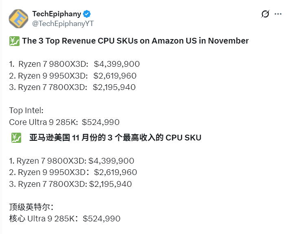This screenshot has width=289, height=234.
Task: Select the translated Ryzen 9 9950X3D line
Action: (73, 172)
